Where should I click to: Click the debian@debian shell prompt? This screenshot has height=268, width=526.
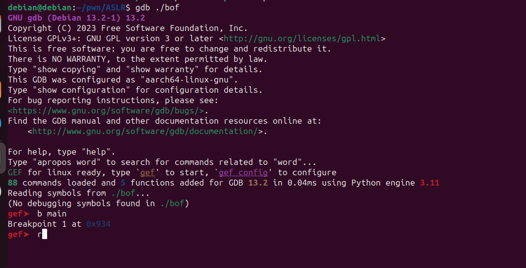tap(39, 7)
